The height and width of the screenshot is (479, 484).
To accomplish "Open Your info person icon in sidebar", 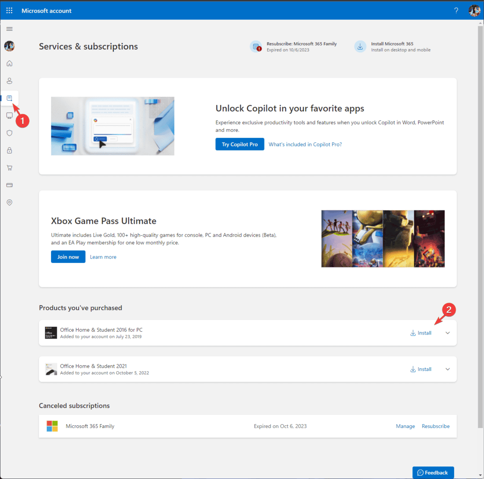I will pos(9,81).
